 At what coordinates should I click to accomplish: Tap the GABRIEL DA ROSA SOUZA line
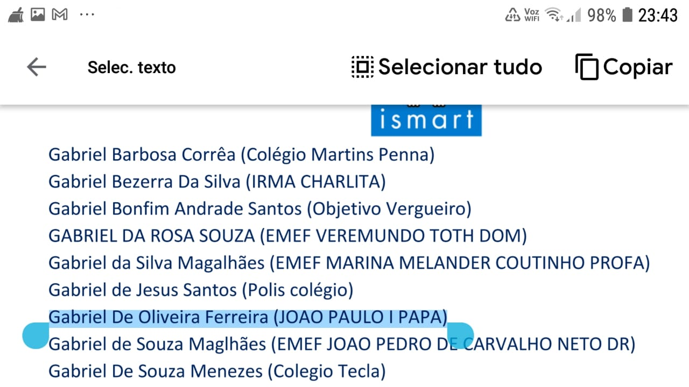[287, 236]
